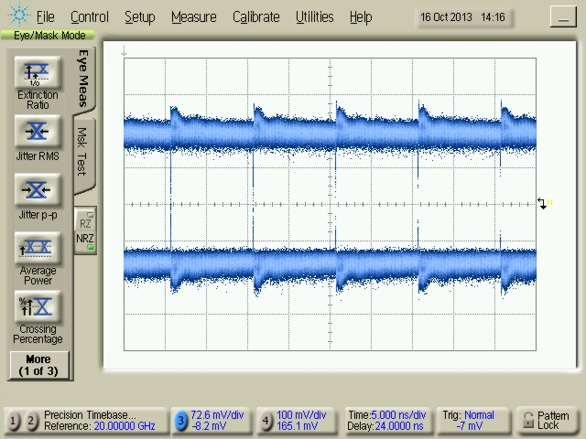The image size is (586, 439).
Task: Open the Control menu
Action: (x=90, y=16)
